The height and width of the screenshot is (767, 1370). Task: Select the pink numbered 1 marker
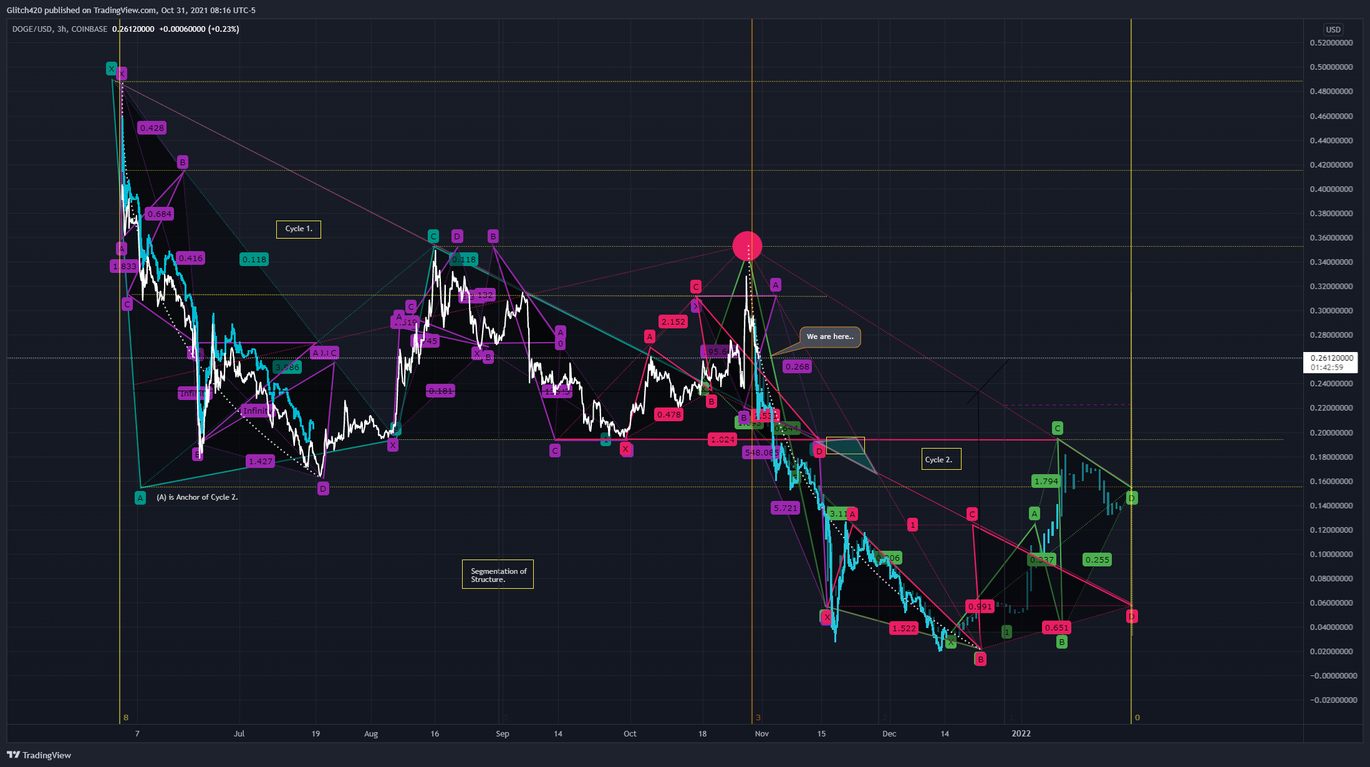(912, 525)
